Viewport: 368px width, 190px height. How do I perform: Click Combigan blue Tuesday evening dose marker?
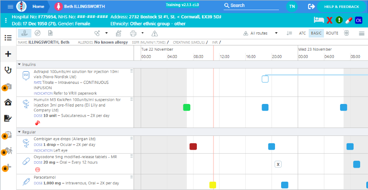click(272, 146)
